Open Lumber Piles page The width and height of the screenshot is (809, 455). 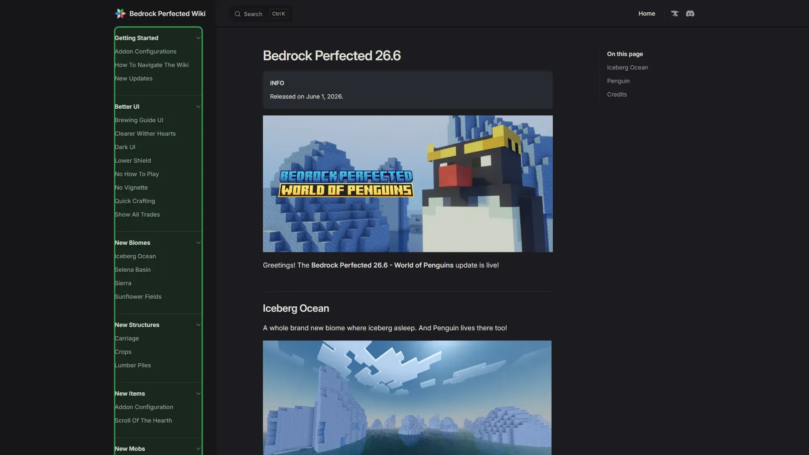click(133, 365)
